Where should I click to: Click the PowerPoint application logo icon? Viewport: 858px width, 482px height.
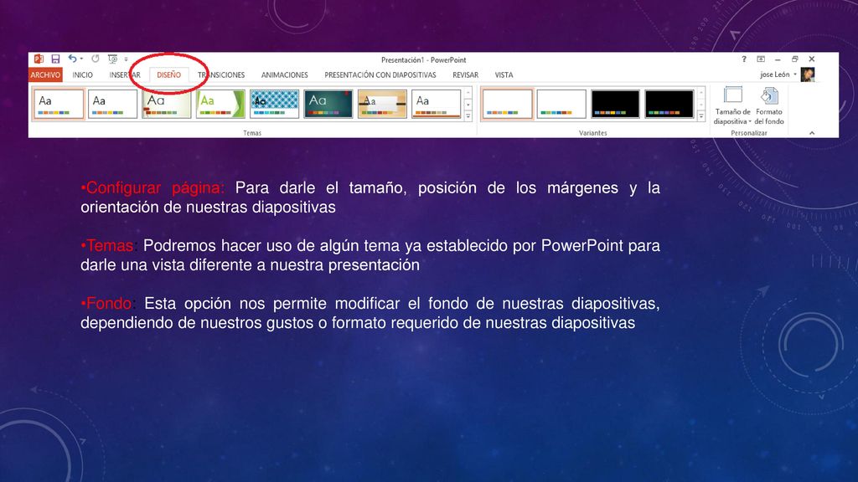click(39, 59)
